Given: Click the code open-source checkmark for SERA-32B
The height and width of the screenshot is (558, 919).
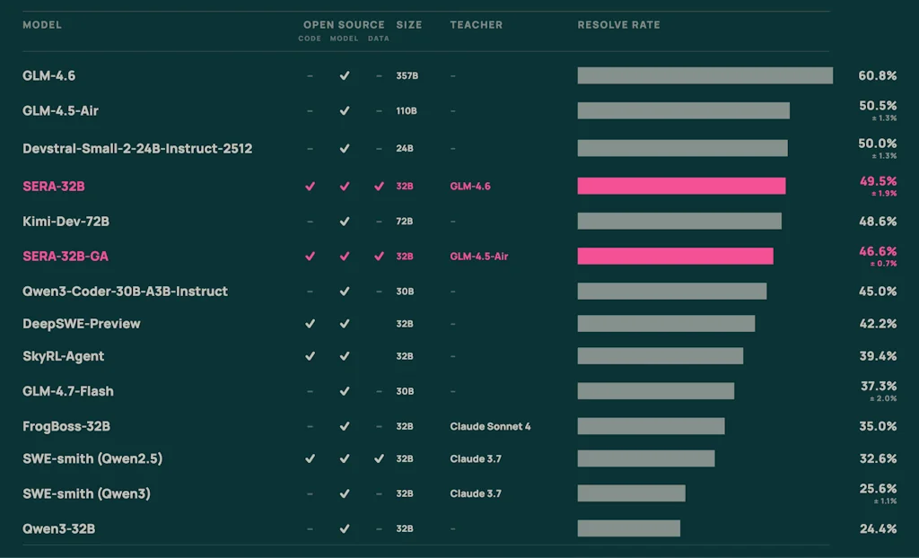Looking at the screenshot, I should click(310, 186).
